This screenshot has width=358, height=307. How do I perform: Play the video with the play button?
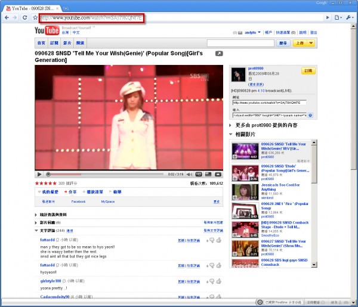coord(39,174)
